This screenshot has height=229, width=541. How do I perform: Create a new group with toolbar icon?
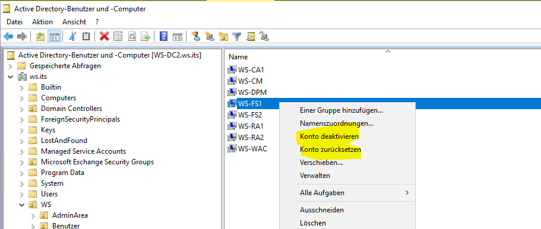coord(210,36)
